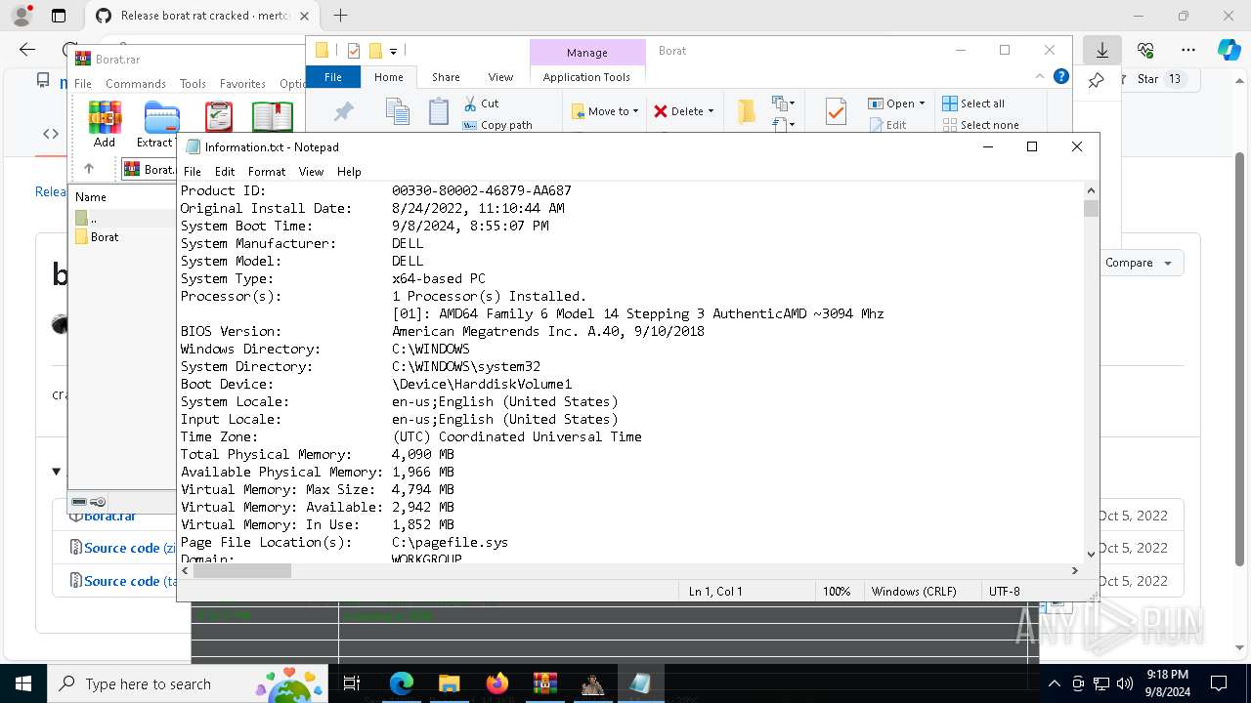The width and height of the screenshot is (1251, 703).
Task: Open WinRAR Favorites menu
Action: [242, 84]
